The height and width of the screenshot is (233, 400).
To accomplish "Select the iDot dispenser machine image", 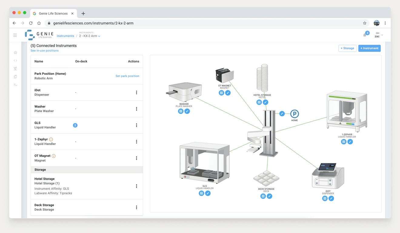I will (x=328, y=176).
